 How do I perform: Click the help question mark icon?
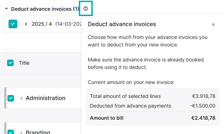(x=86, y=9)
